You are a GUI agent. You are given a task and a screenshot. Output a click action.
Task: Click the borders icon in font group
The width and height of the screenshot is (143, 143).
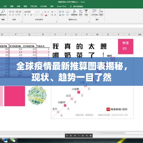(36, 15)
